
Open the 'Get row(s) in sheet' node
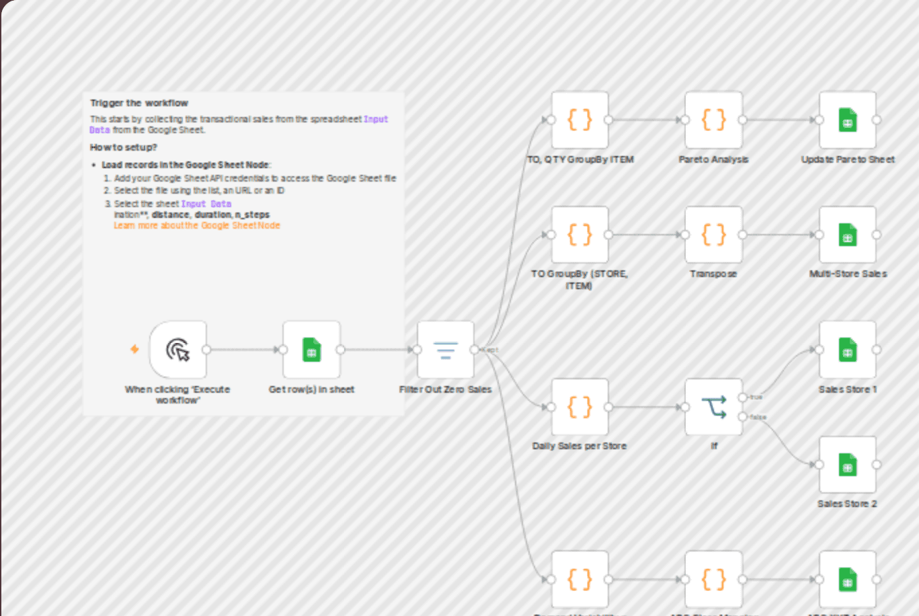311,350
